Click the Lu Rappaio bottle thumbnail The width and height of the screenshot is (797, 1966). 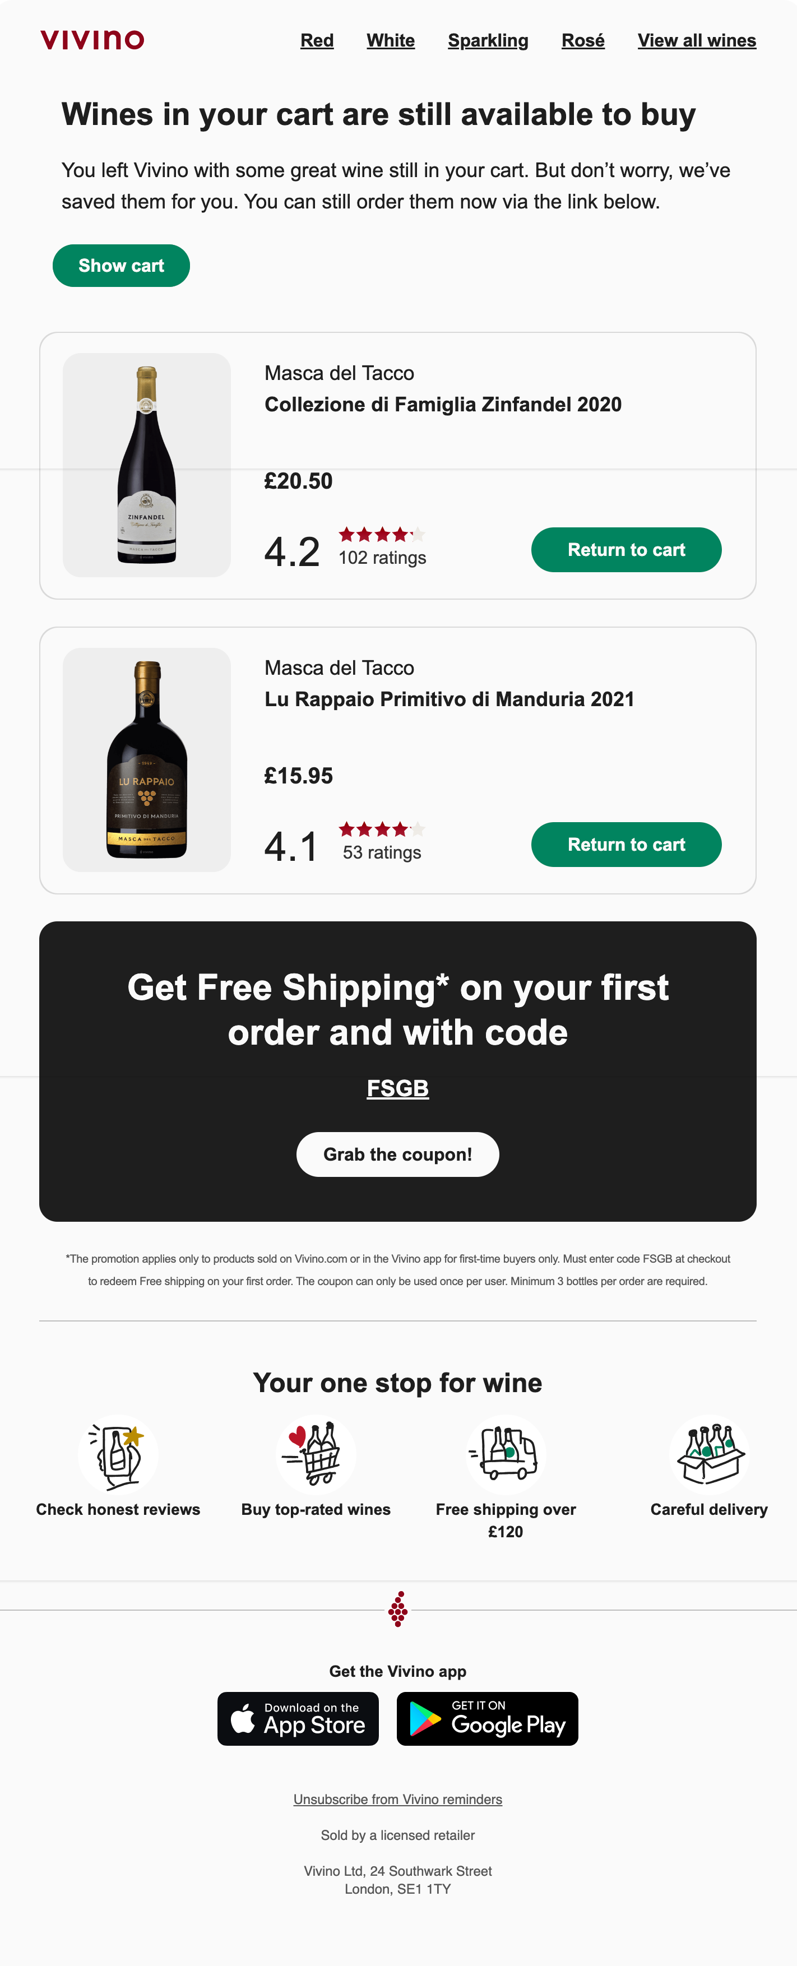coord(147,759)
